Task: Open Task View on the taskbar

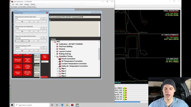Action: 57,105
